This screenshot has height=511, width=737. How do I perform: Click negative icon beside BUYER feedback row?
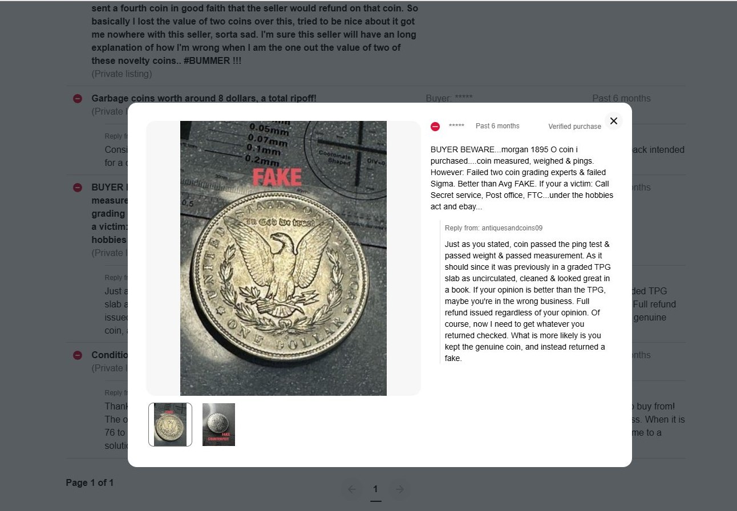pos(78,188)
